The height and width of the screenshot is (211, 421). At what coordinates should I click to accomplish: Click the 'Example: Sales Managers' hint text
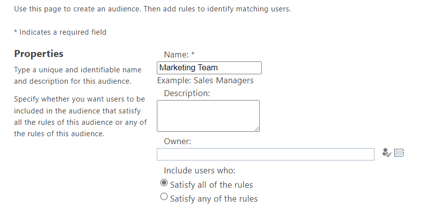coord(205,80)
